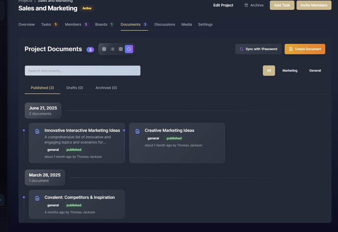338x232 pixels.
Task: Open the Drafts (0) tab
Action: [x=75, y=88]
